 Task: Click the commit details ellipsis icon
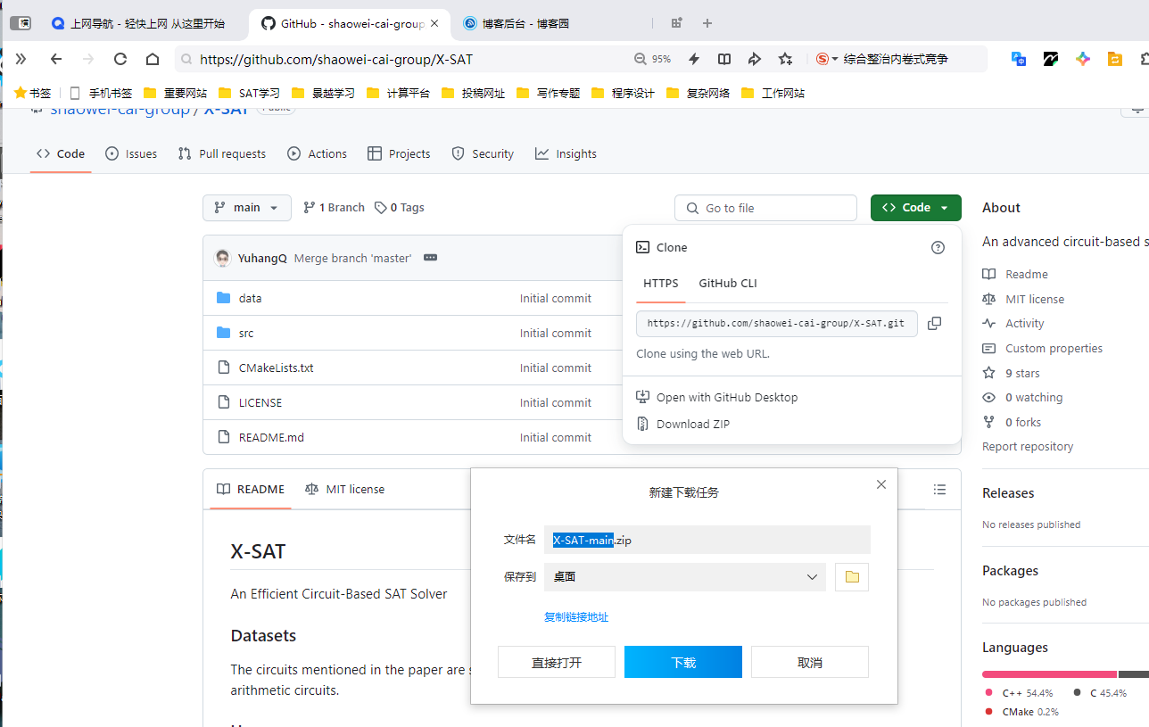click(x=430, y=258)
